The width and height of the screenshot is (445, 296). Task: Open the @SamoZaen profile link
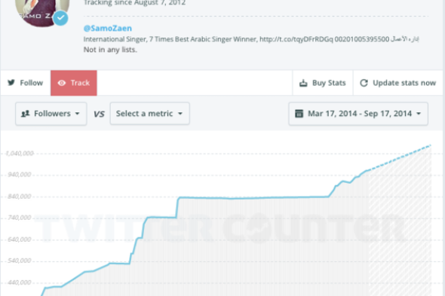tap(108, 28)
